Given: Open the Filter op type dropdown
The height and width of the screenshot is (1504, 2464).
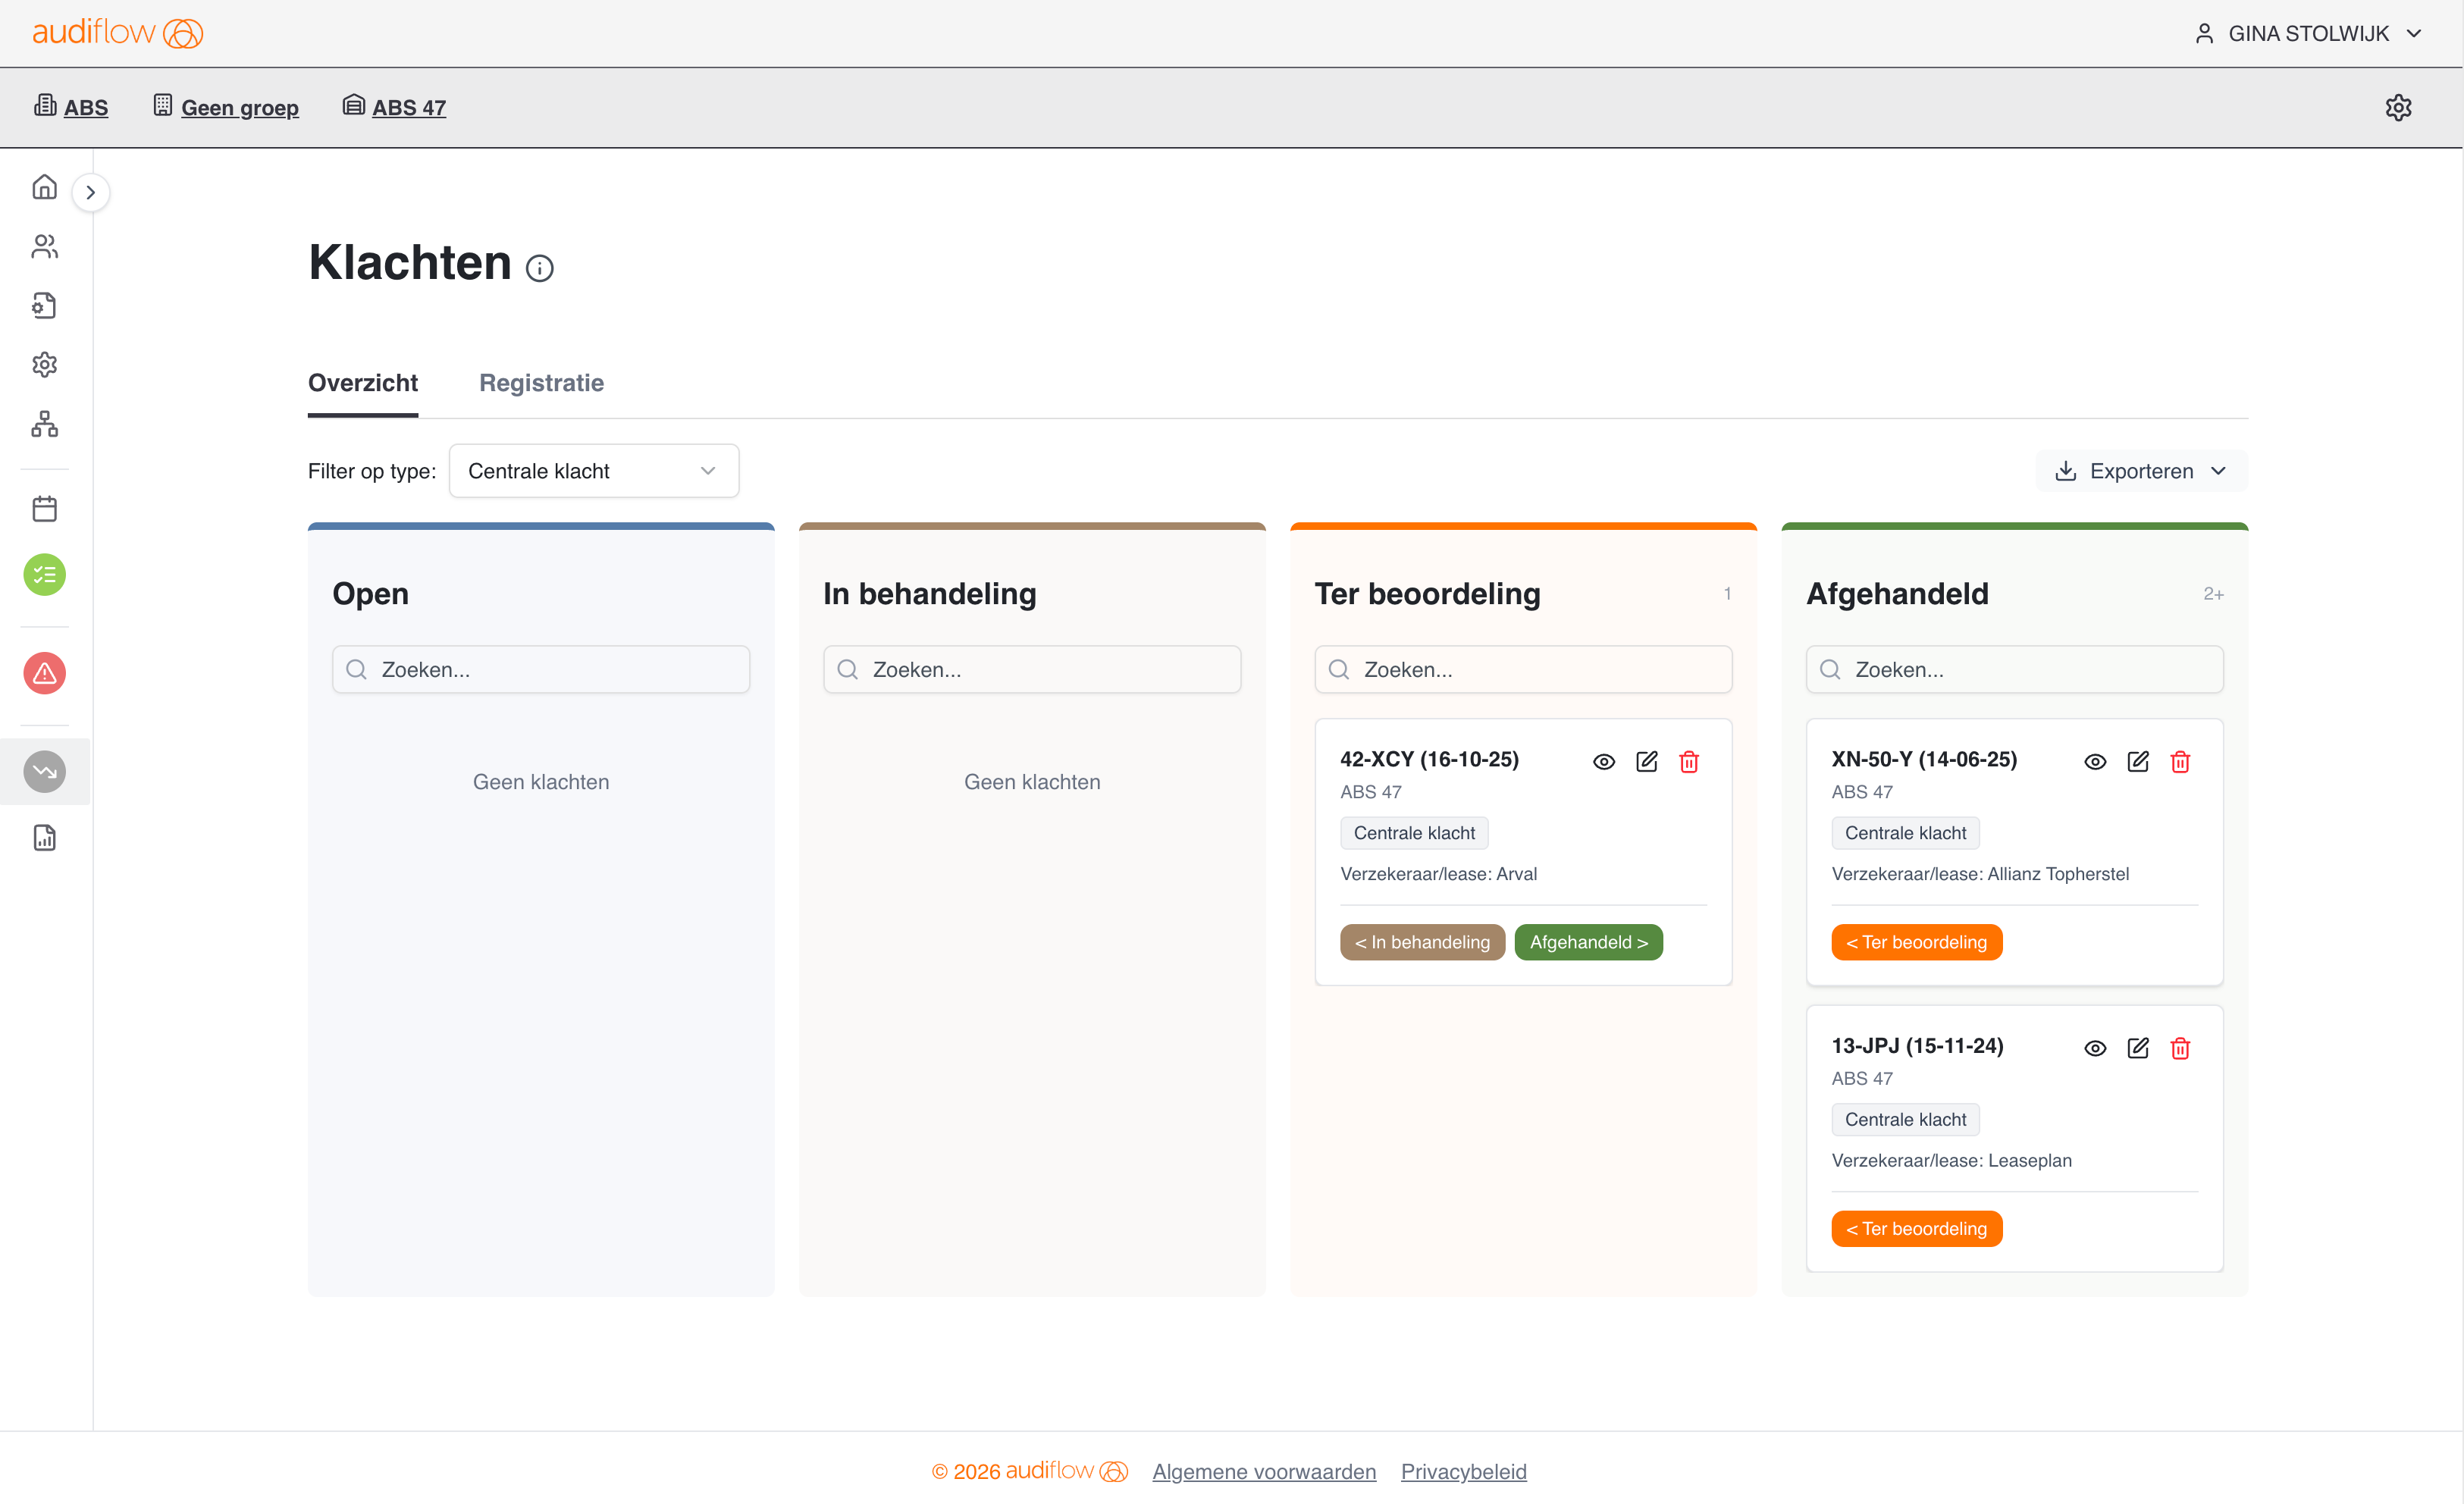Looking at the screenshot, I should [594, 470].
